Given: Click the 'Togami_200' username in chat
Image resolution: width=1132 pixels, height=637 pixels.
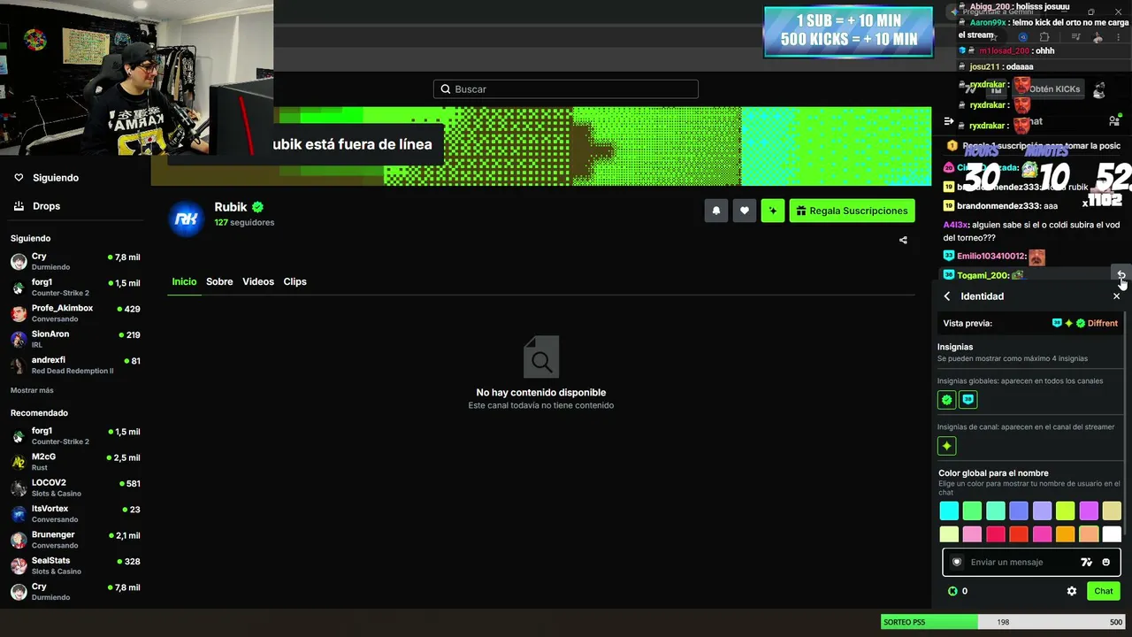Looking at the screenshot, I should coord(983,275).
